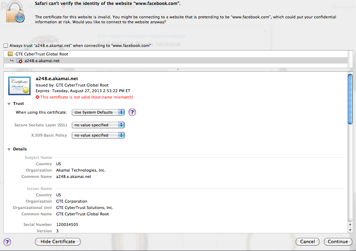
Task: Click Issued by GTE CyberTrust Global Root text
Action: click(72, 85)
